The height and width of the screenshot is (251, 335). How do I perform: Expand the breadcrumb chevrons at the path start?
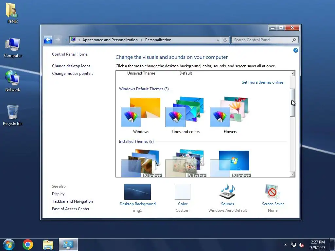tap(79, 40)
